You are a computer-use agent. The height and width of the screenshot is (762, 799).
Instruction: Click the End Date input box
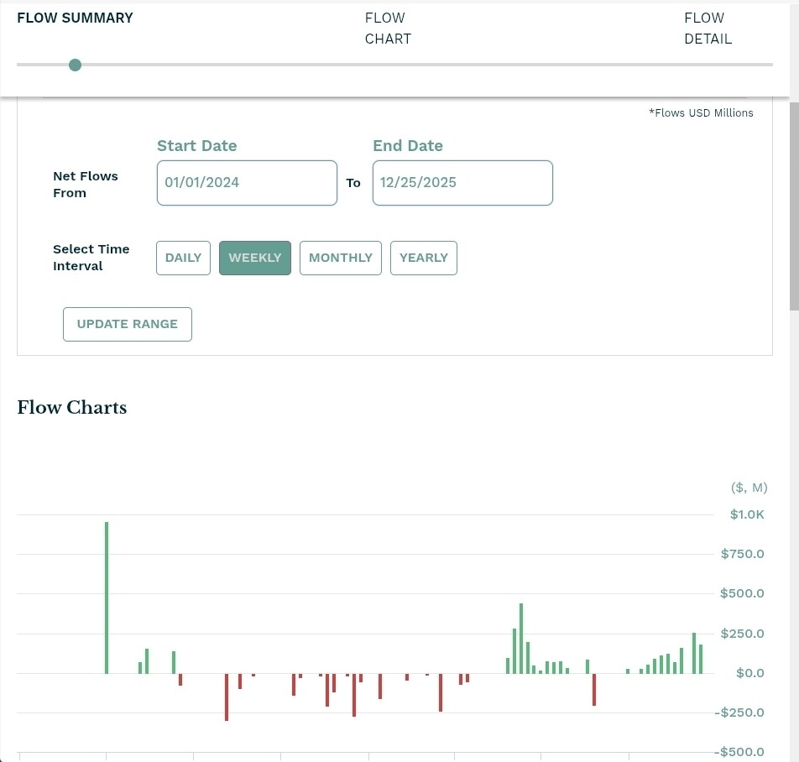point(462,183)
